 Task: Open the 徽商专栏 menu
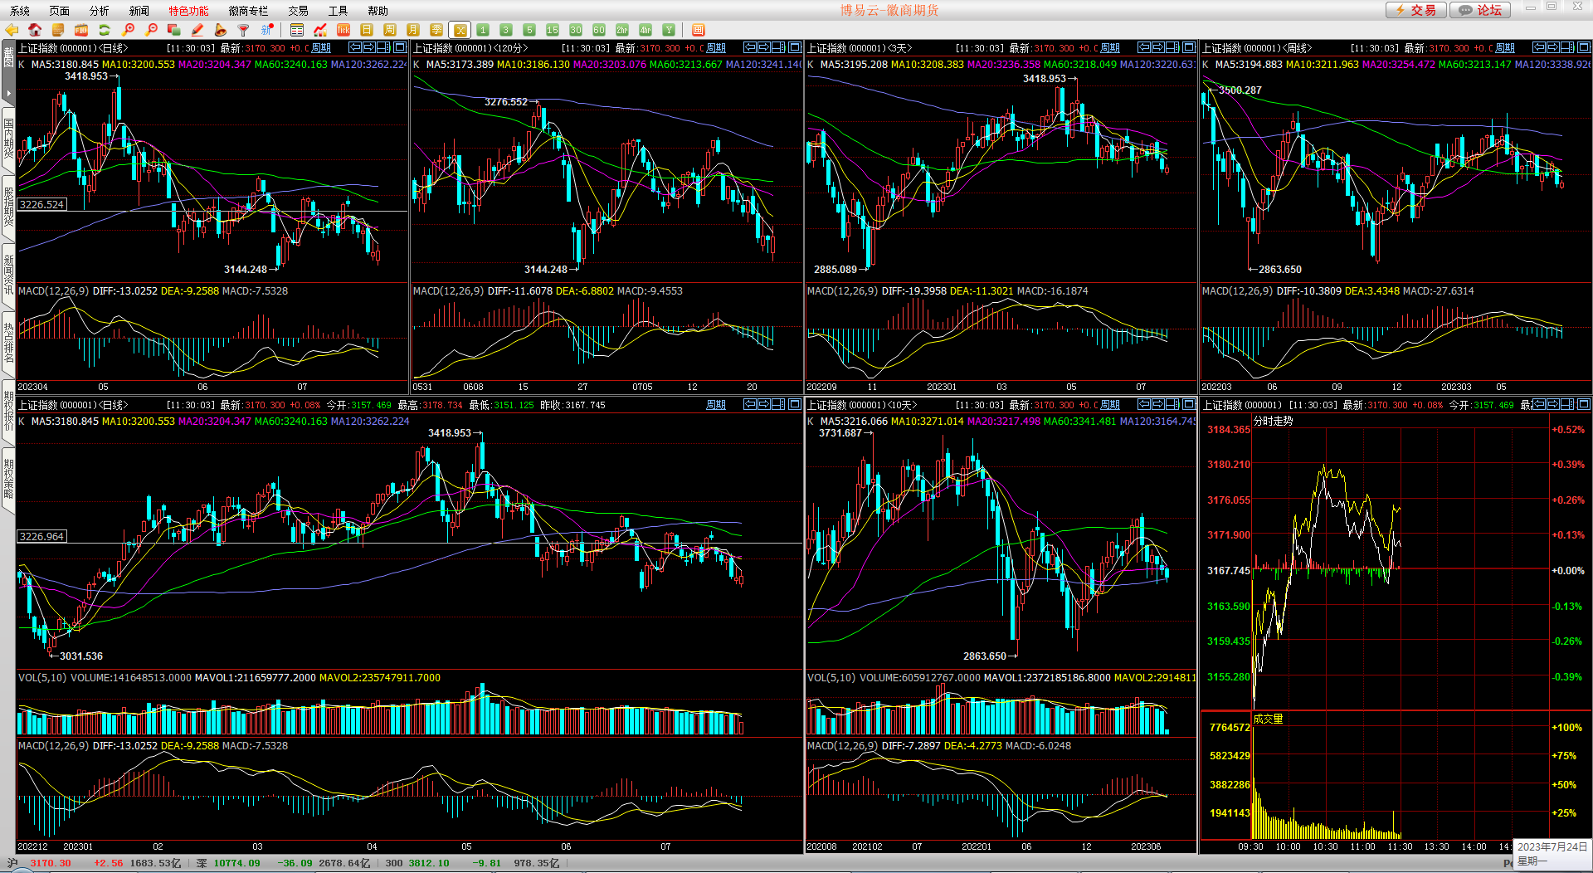point(249,11)
